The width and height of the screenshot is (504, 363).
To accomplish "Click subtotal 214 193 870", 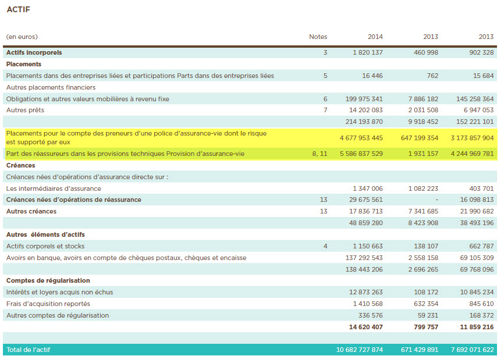I will 364,122.
